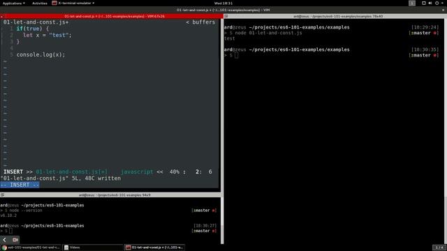Click the keyboard layout indicator in top bar
The width and height of the screenshot is (447, 251).
pyautogui.click(x=412, y=3)
